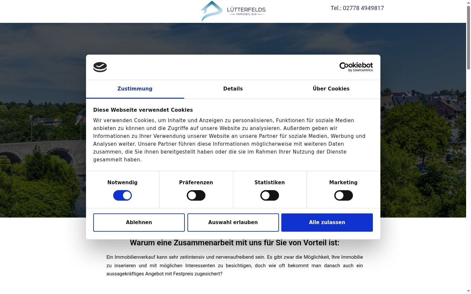Click the cookie text beginning 'Wir verwenden Cookies'
The width and height of the screenshot is (471, 294).
click(x=229, y=140)
